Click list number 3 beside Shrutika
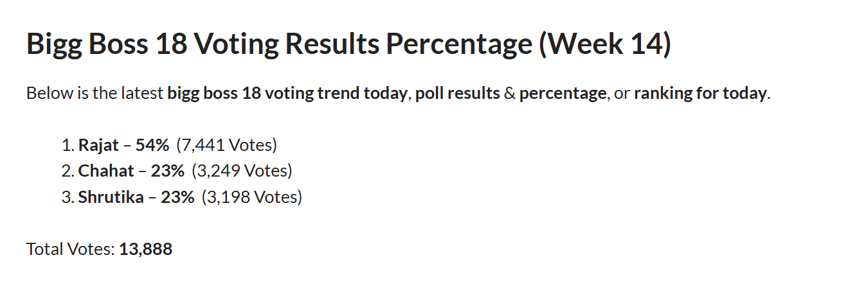The width and height of the screenshot is (866, 289). 68,197
